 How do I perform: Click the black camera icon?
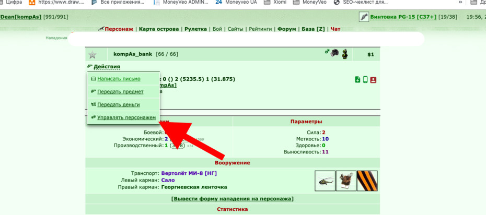pos(334,53)
